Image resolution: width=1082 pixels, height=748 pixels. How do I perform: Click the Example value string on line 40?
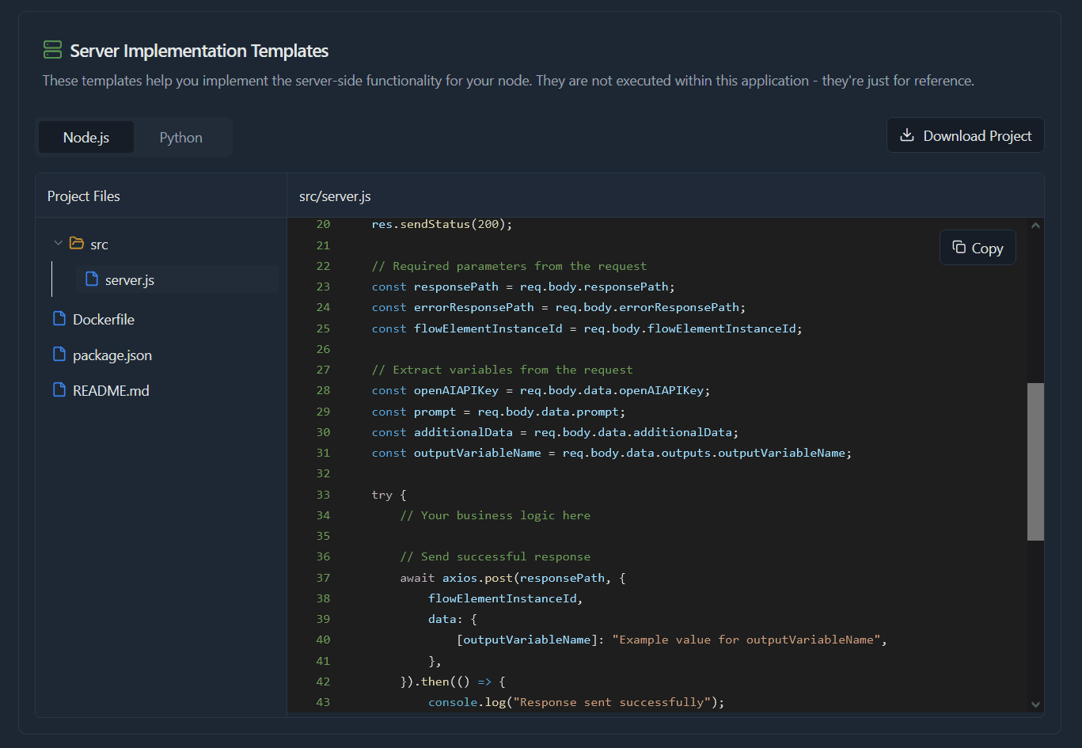(x=746, y=640)
